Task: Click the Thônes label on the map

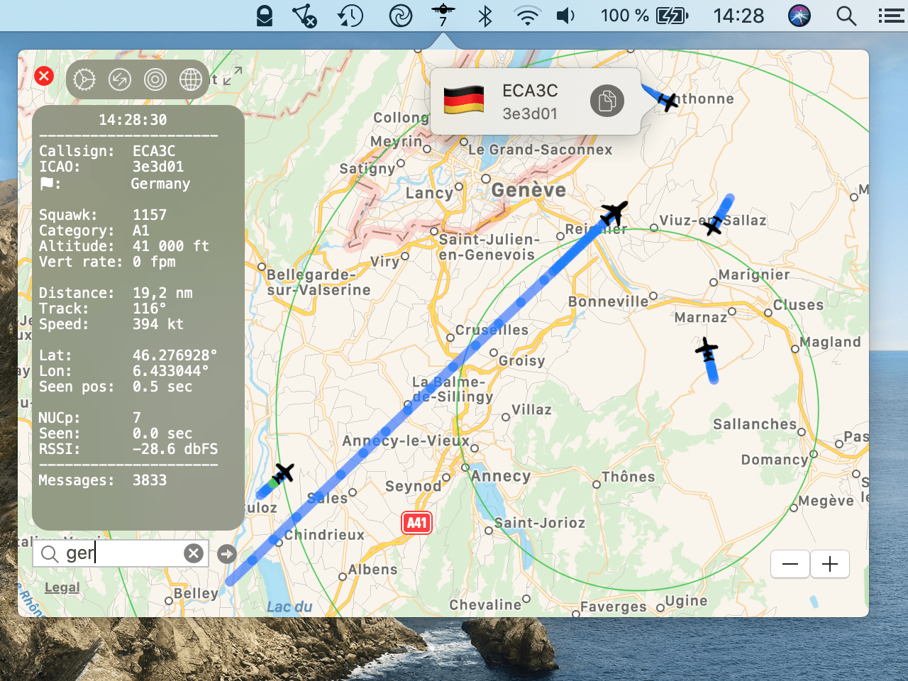Action: coord(629,477)
